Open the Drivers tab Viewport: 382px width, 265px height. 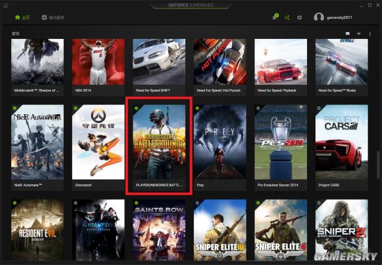pyautogui.click(x=53, y=17)
